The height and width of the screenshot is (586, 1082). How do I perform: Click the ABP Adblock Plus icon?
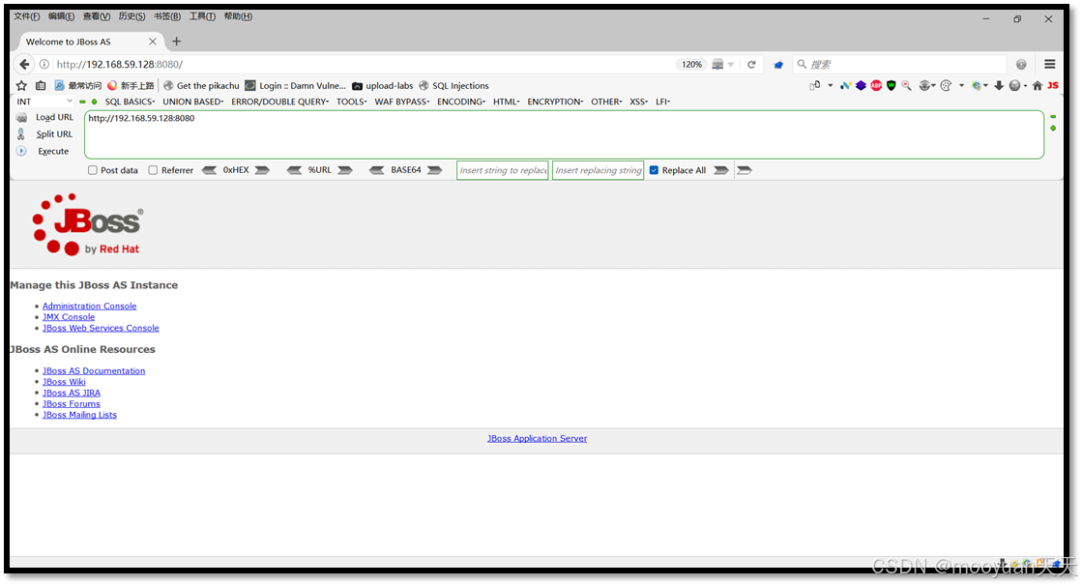coord(876,86)
